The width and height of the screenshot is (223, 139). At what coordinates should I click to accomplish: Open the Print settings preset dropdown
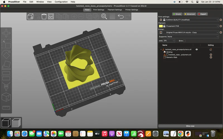point(190,20)
